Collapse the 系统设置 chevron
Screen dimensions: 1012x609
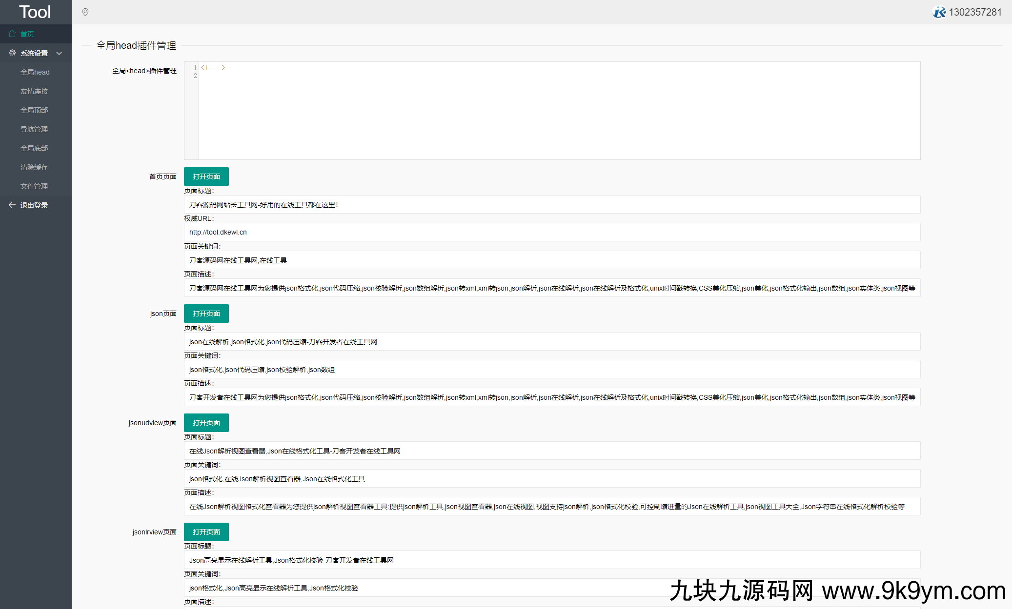pyautogui.click(x=60, y=53)
